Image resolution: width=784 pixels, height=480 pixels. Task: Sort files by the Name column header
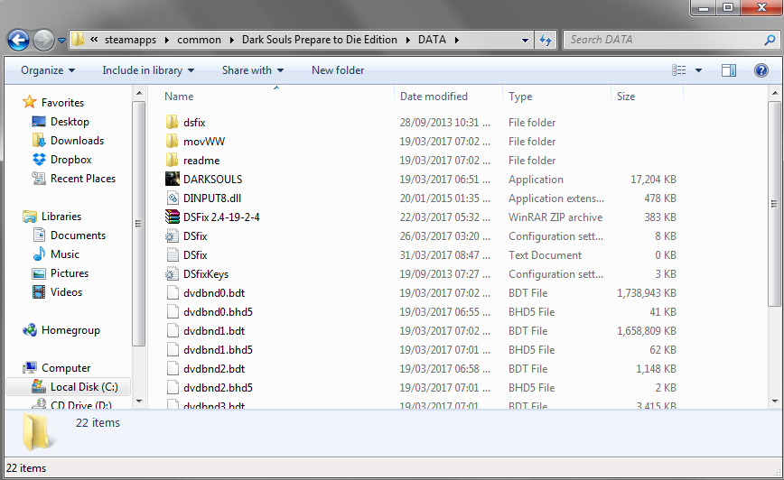click(179, 97)
